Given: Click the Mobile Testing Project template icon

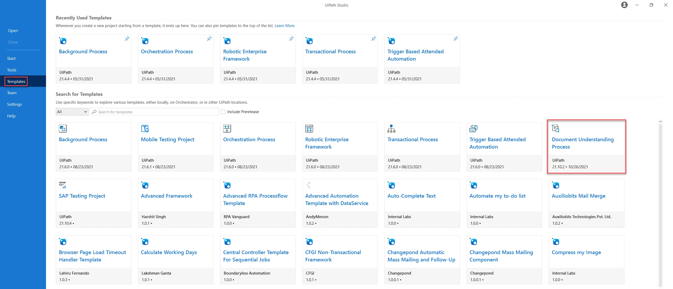Looking at the screenshot, I should tap(145, 129).
